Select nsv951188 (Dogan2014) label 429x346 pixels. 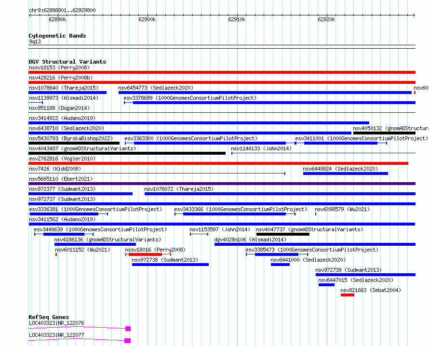(x=59, y=108)
